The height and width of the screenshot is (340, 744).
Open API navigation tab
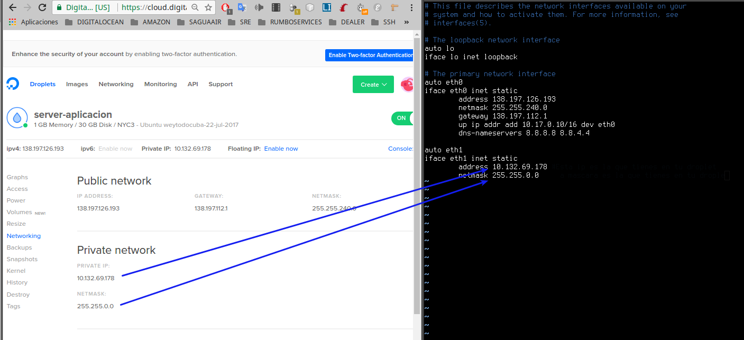pos(192,84)
